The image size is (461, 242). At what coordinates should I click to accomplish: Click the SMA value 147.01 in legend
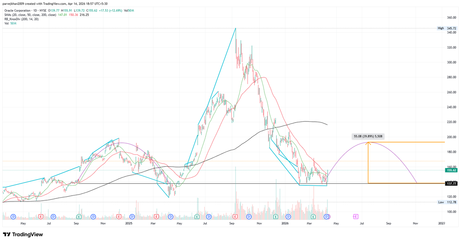(63, 15)
